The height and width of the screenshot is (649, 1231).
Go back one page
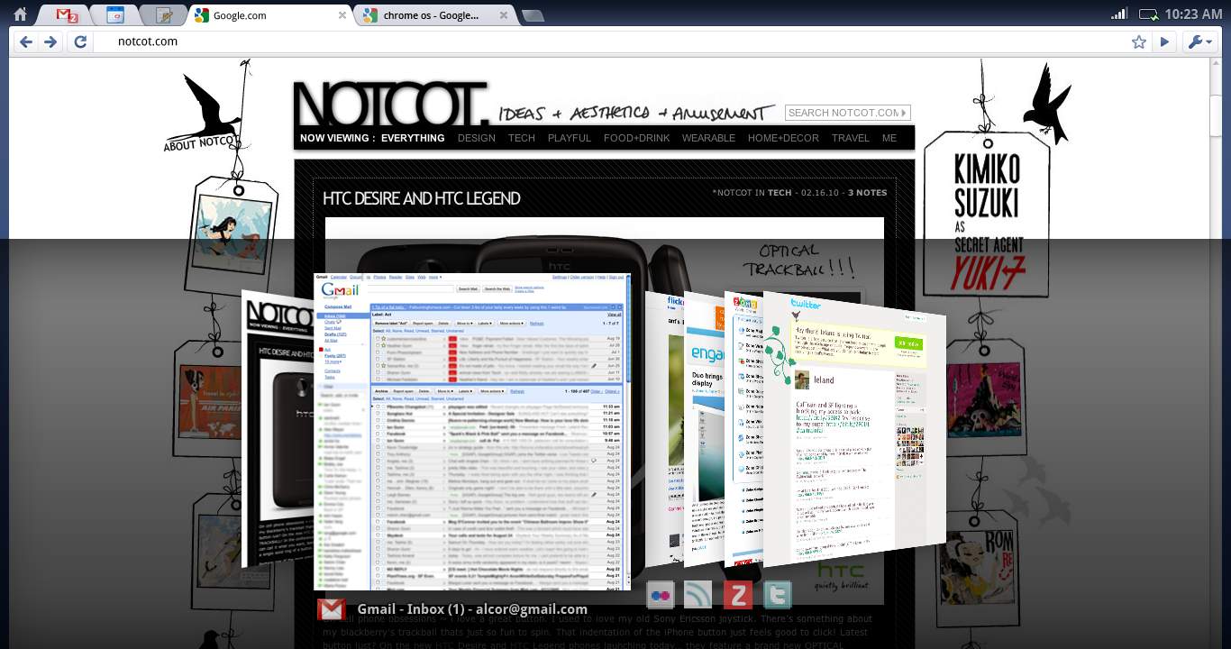[26, 41]
